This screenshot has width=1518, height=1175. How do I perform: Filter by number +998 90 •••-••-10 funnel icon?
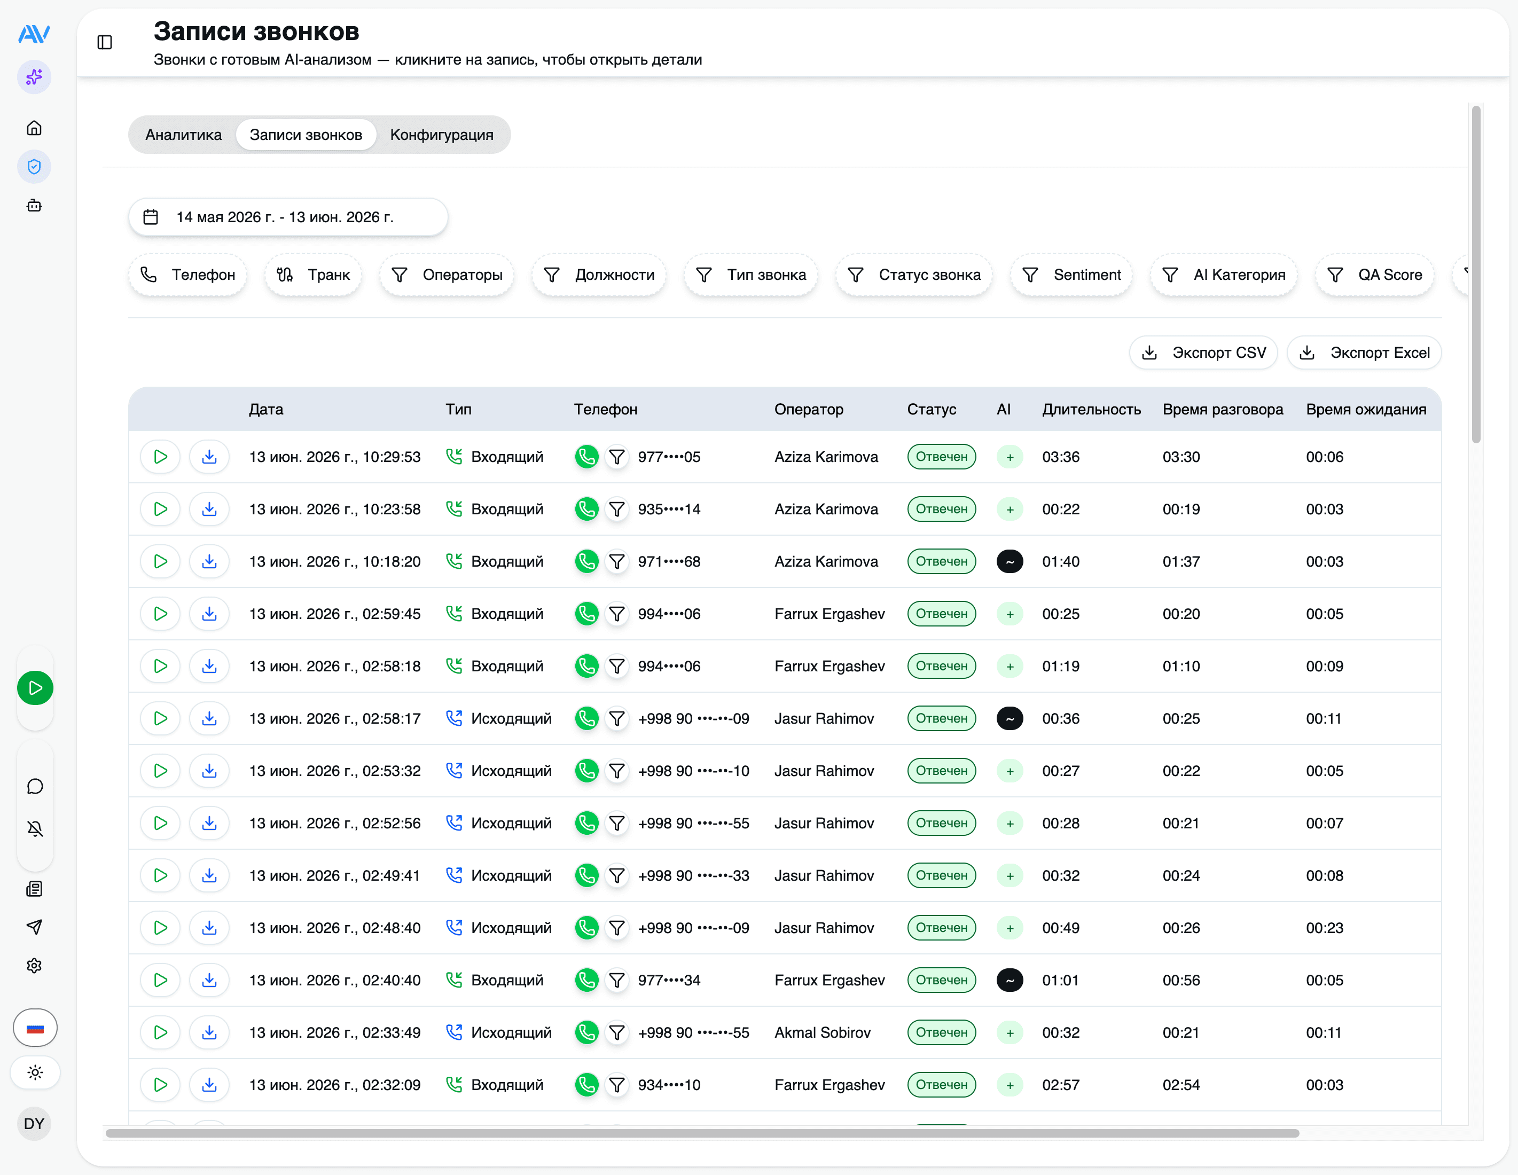[x=616, y=771]
